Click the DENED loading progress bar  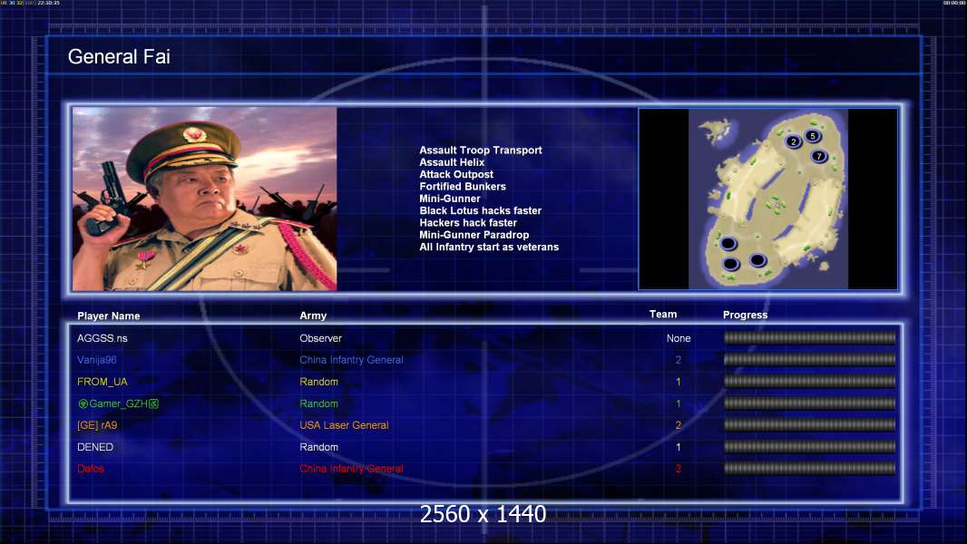pyautogui.click(x=810, y=447)
